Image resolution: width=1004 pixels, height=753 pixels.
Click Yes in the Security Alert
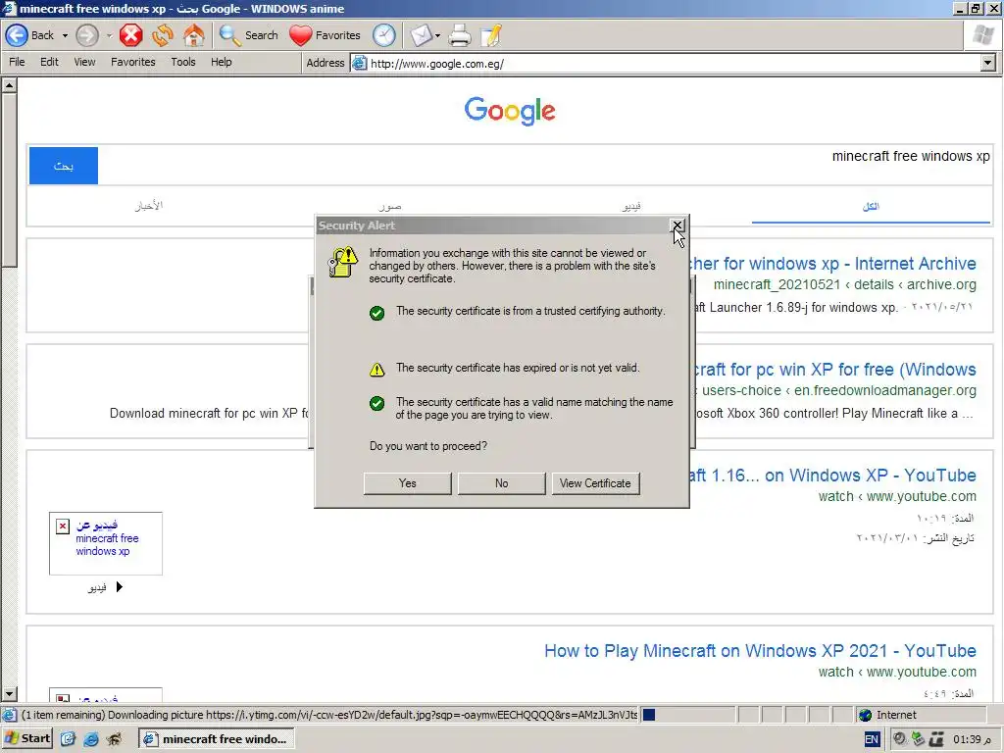[407, 483]
